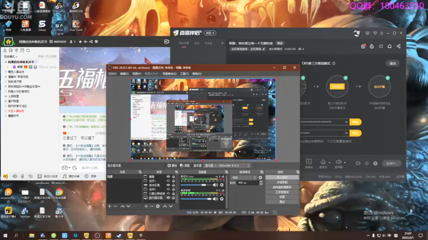This screenshot has width=428, height=240.
Task: Toggle the lock on the 游戏采集 source in OBS
Action: [x=173, y=185]
